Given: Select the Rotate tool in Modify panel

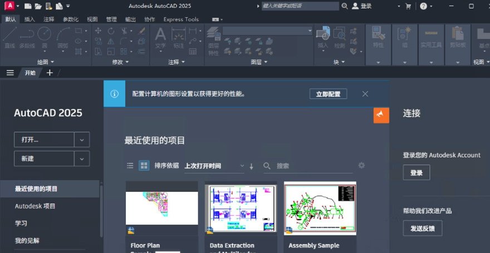Looking at the screenshot, I should tap(111, 31).
